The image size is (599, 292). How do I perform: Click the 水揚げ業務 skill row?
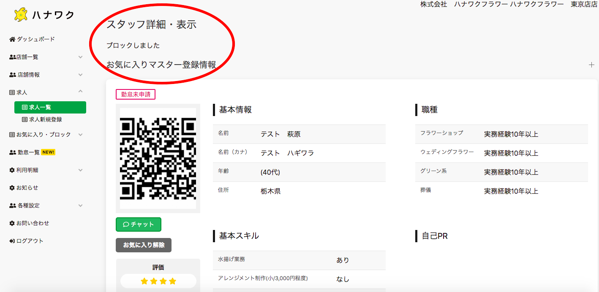[299, 260]
